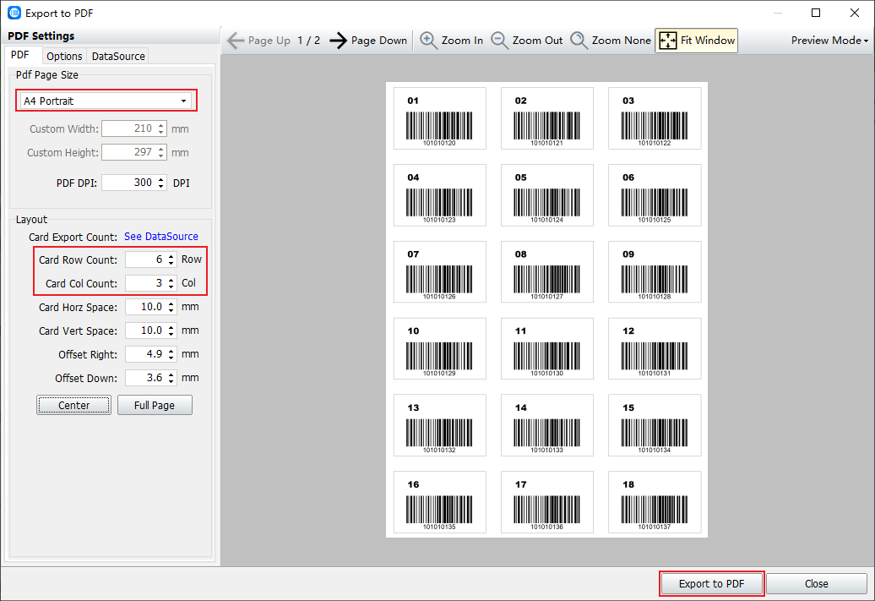Open the Preview Mode dropdown

click(829, 41)
